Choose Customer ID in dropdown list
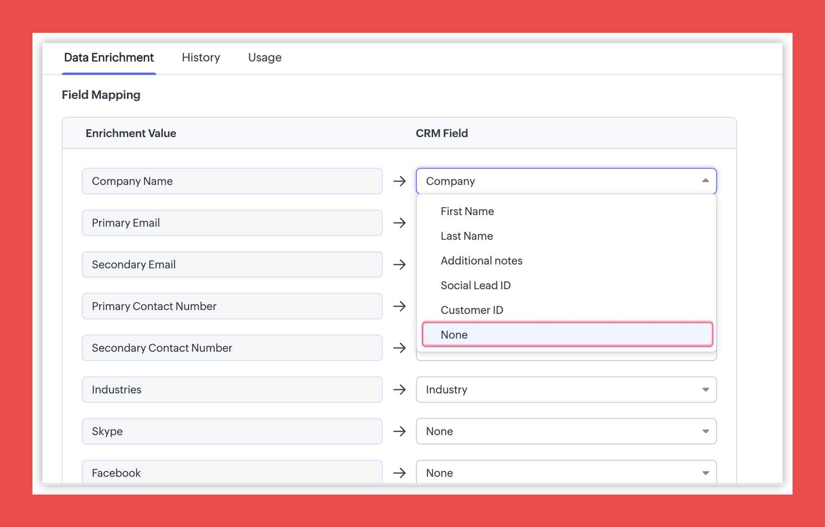 [x=471, y=310]
